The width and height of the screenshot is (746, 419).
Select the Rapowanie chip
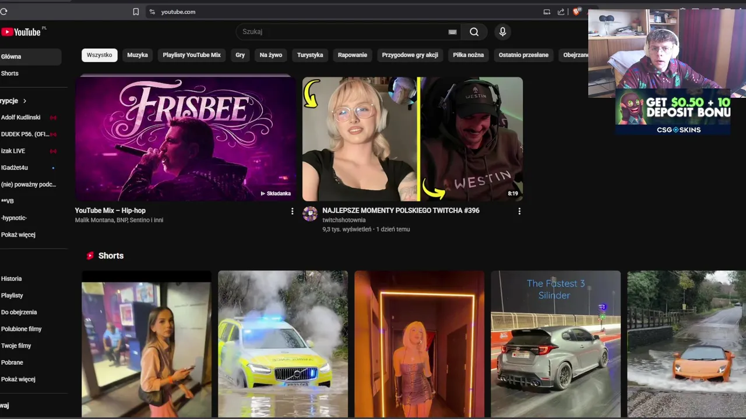tap(353, 55)
